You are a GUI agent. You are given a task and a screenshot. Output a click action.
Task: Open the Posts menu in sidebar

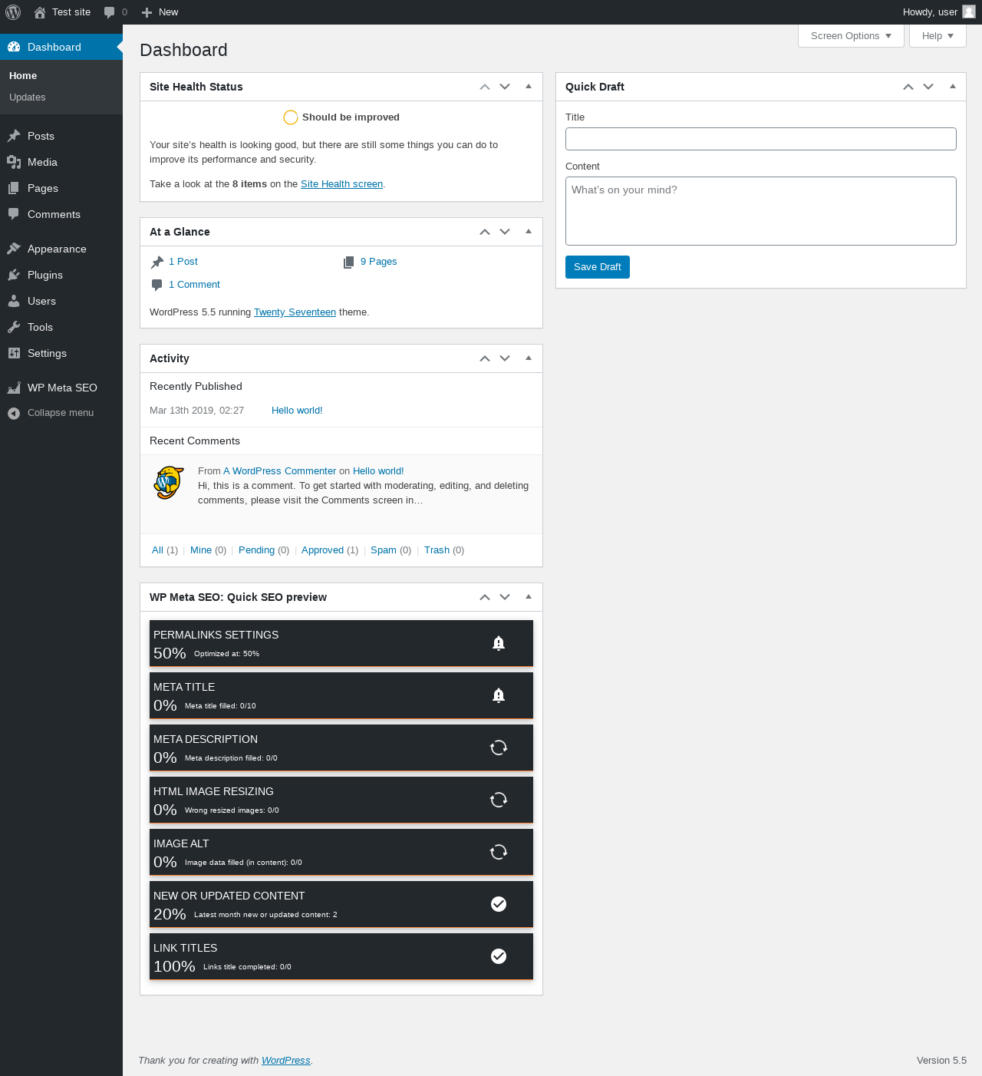[x=61, y=136]
